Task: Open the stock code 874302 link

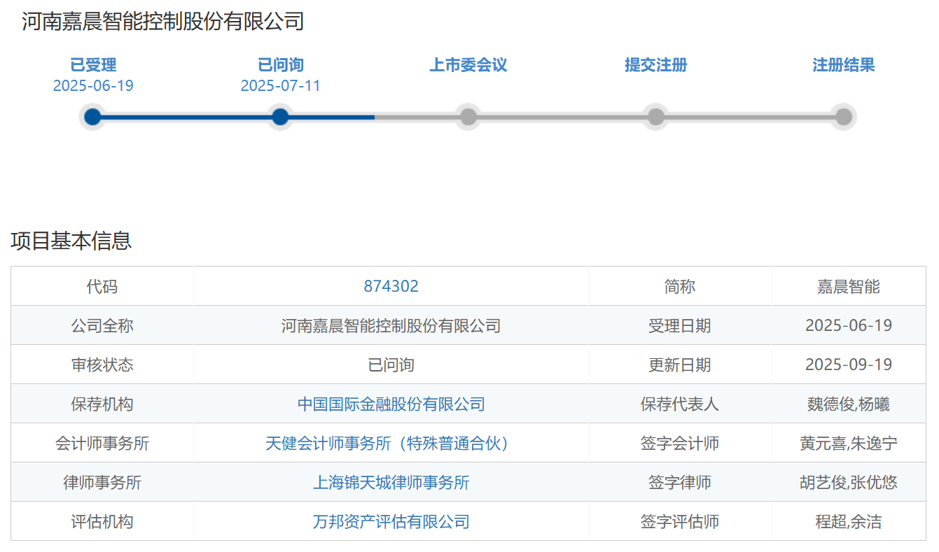Action: [391, 286]
